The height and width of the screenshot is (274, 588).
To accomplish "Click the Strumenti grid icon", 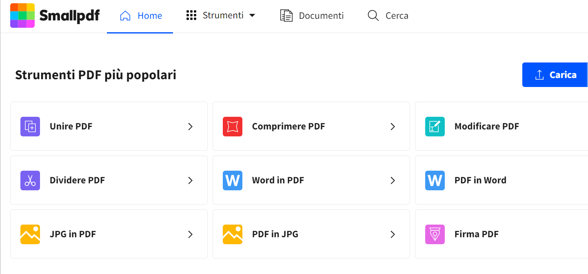I will coord(191,16).
